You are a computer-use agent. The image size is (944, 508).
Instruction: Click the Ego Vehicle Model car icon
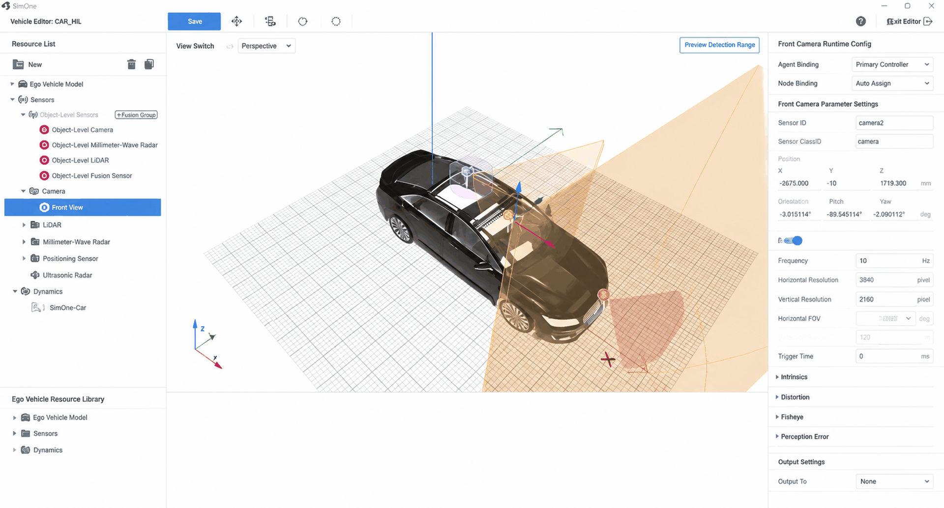(x=23, y=84)
